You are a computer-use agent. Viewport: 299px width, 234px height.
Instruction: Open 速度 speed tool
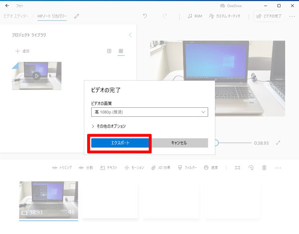click(x=211, y=167)
